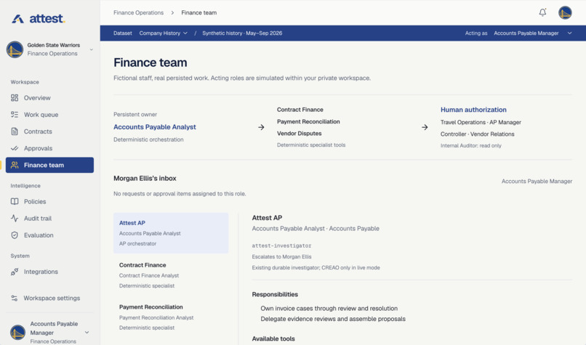Click the Integrations plug icon

coord(15,272)
